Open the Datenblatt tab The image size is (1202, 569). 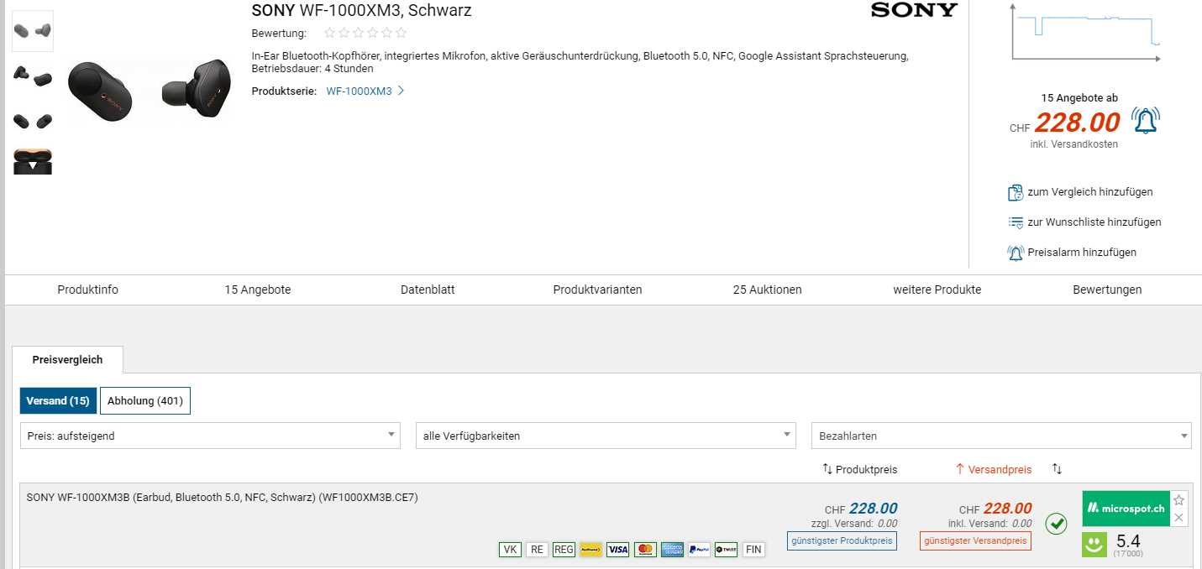click(x=428, y=290)
